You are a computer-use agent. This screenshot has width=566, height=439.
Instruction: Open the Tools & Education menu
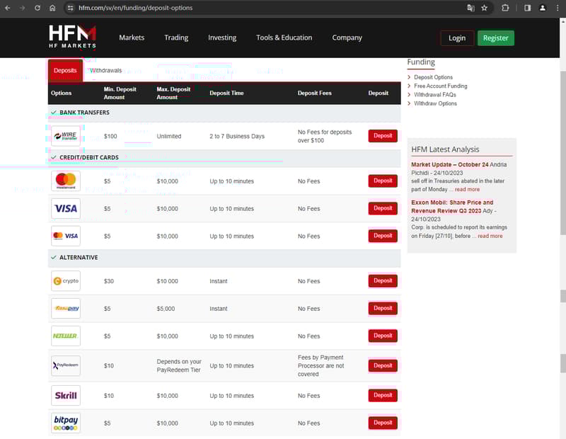284,38
